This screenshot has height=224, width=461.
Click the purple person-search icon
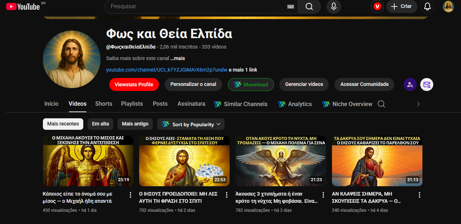tap(410, 84)
